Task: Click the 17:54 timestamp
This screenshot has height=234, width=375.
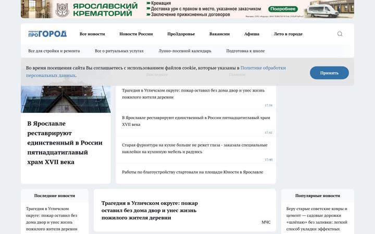Action: click(268, 105)
